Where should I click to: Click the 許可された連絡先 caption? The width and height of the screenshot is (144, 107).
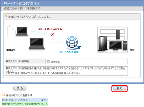point(69,52)
